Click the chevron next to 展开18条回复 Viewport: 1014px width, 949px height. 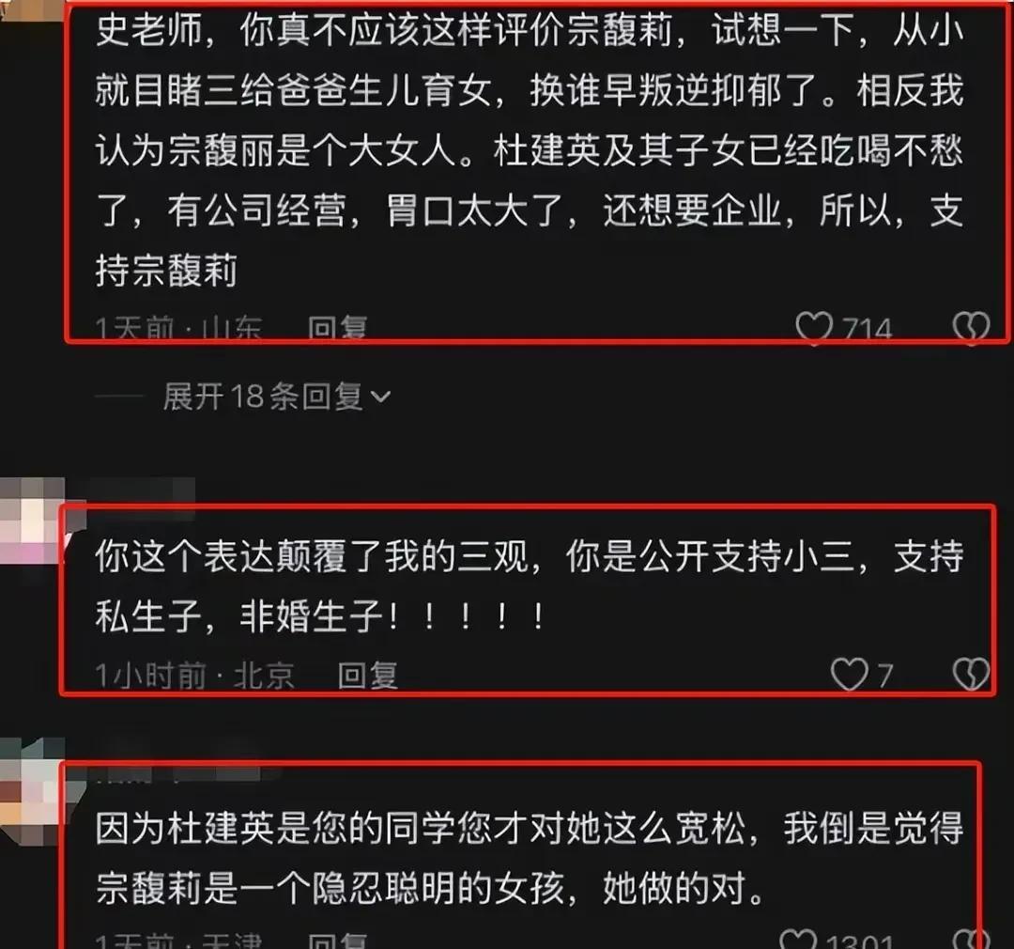point(381,397)
